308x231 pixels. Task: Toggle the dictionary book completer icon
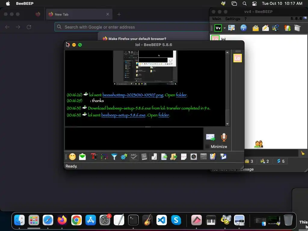tap(144, 156)
